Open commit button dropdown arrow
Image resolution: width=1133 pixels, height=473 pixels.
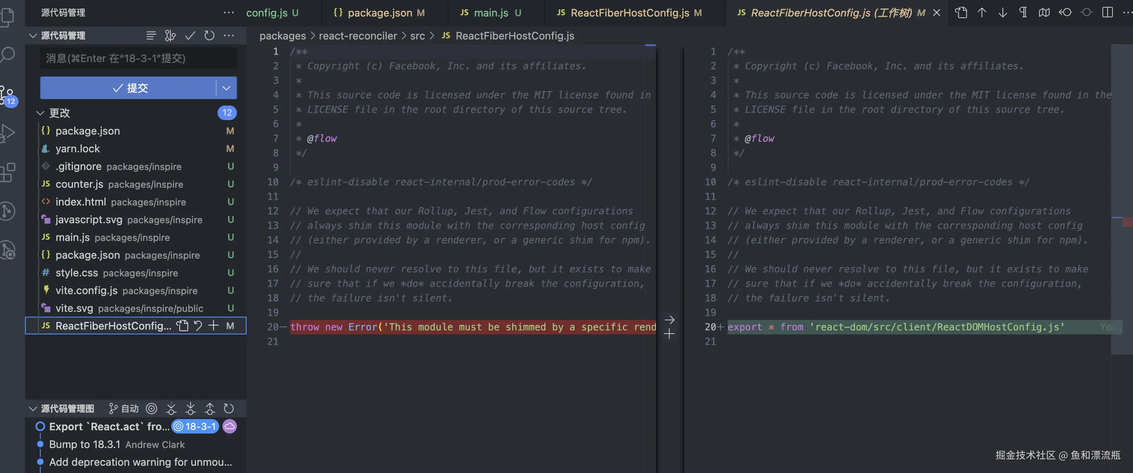(226, 88)
